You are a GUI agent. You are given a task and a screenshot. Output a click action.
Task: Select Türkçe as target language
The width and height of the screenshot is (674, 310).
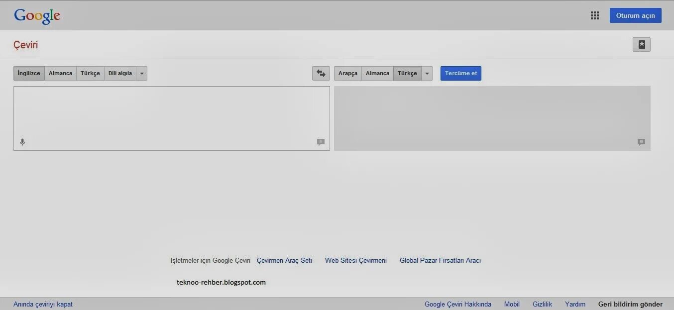(408, 73)
